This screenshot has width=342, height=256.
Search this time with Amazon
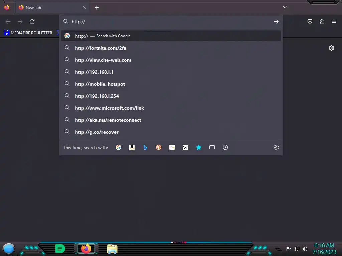point(132,147)
